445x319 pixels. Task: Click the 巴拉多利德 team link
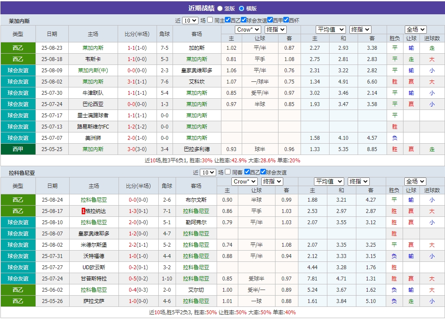click(x=196, y=149)
